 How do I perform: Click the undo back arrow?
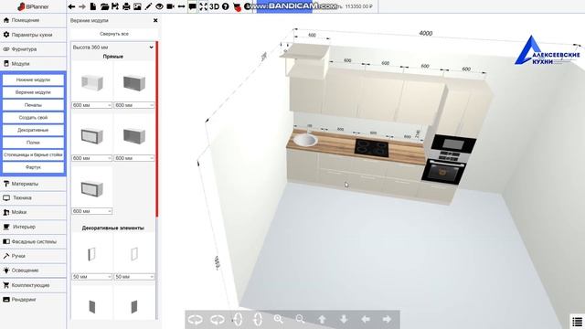(x=71, y=6)
